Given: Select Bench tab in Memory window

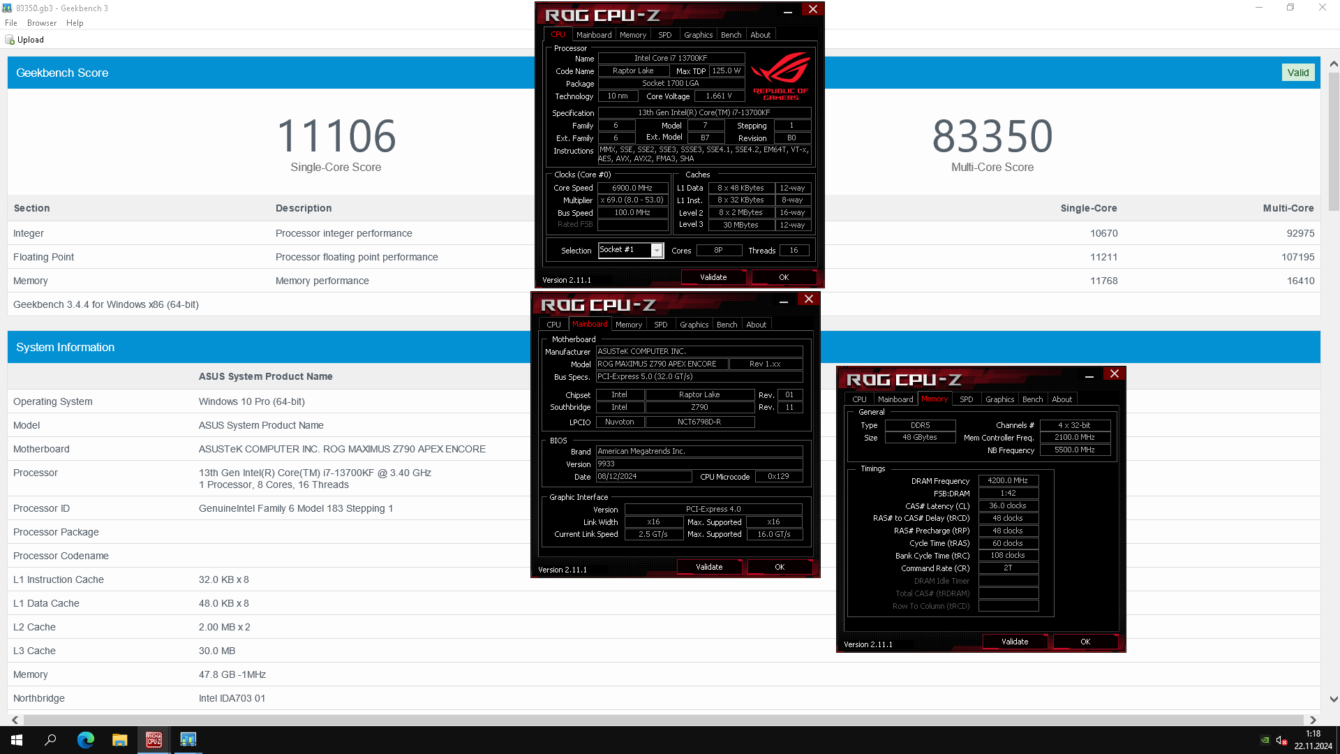Looking at the screenshot, I should coord(1033,399).
